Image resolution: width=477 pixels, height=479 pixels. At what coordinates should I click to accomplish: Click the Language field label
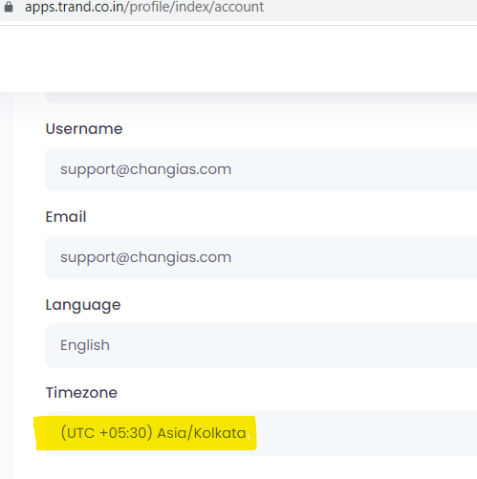pyautogui.click(x=83, y=306)
